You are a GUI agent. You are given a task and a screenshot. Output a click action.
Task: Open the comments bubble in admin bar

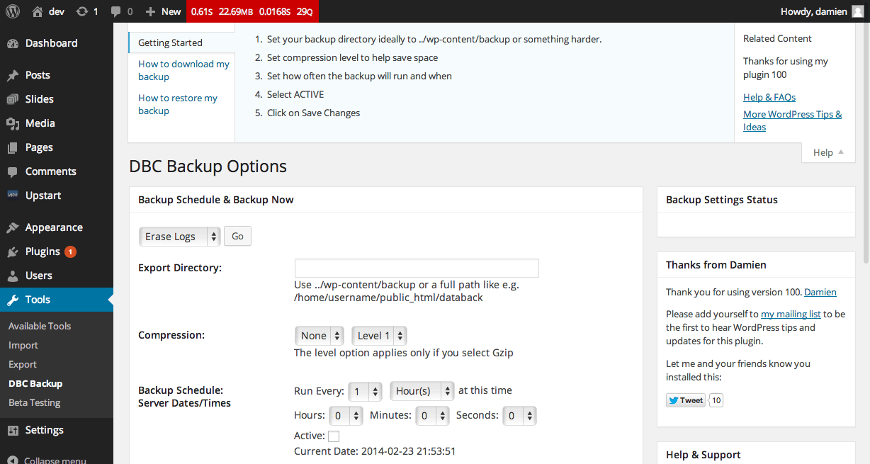[115, 12]
